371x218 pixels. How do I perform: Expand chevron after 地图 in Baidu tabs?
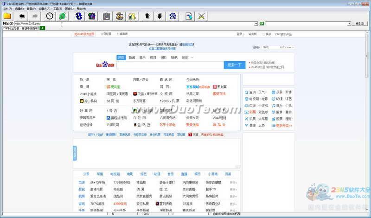(x=192, y=58)
